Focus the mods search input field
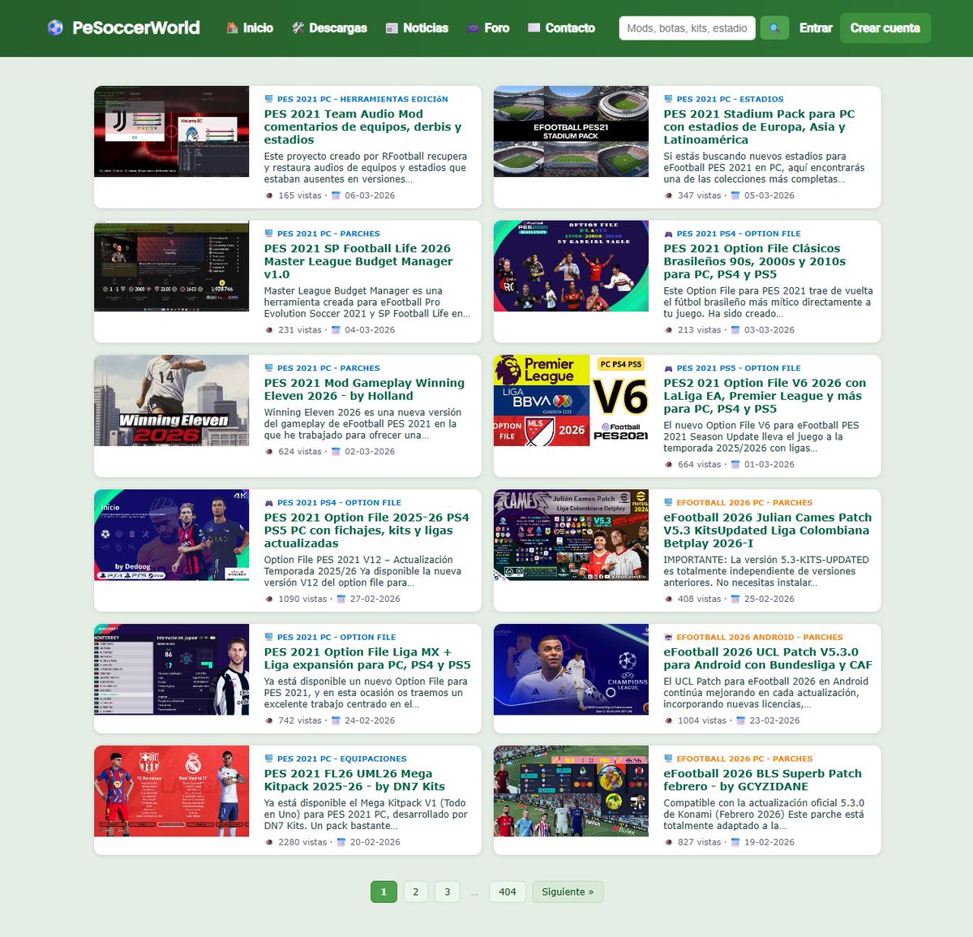 [x=688, y=28]
